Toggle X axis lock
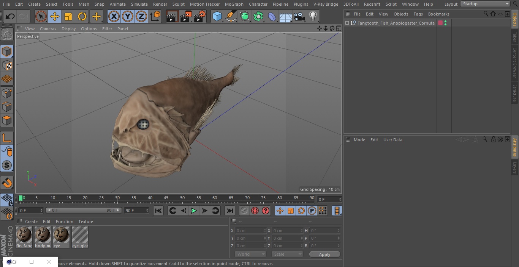This screenshot has width=519, height=267. point(114,16)
